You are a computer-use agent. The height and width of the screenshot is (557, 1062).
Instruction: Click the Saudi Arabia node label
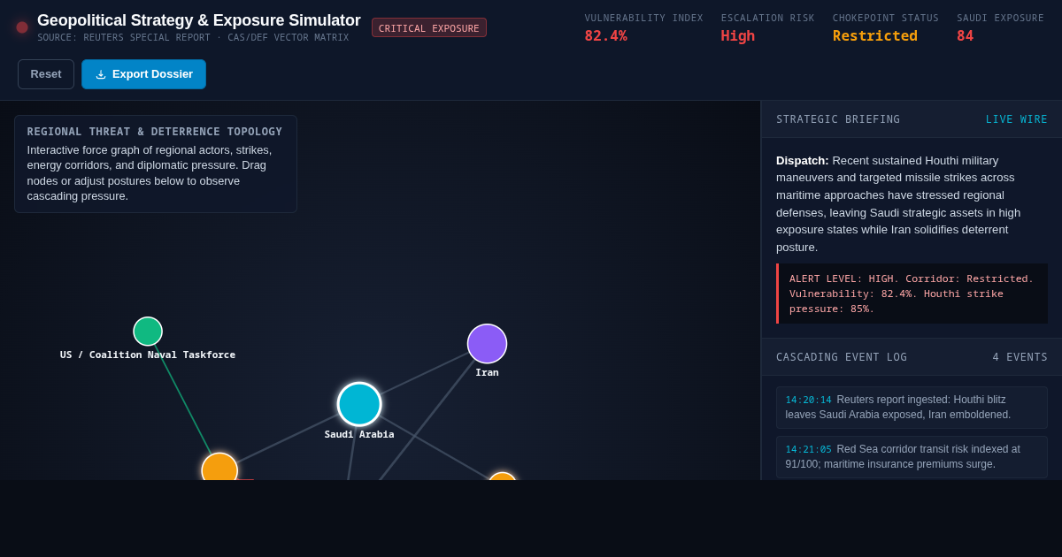point(359,435)
